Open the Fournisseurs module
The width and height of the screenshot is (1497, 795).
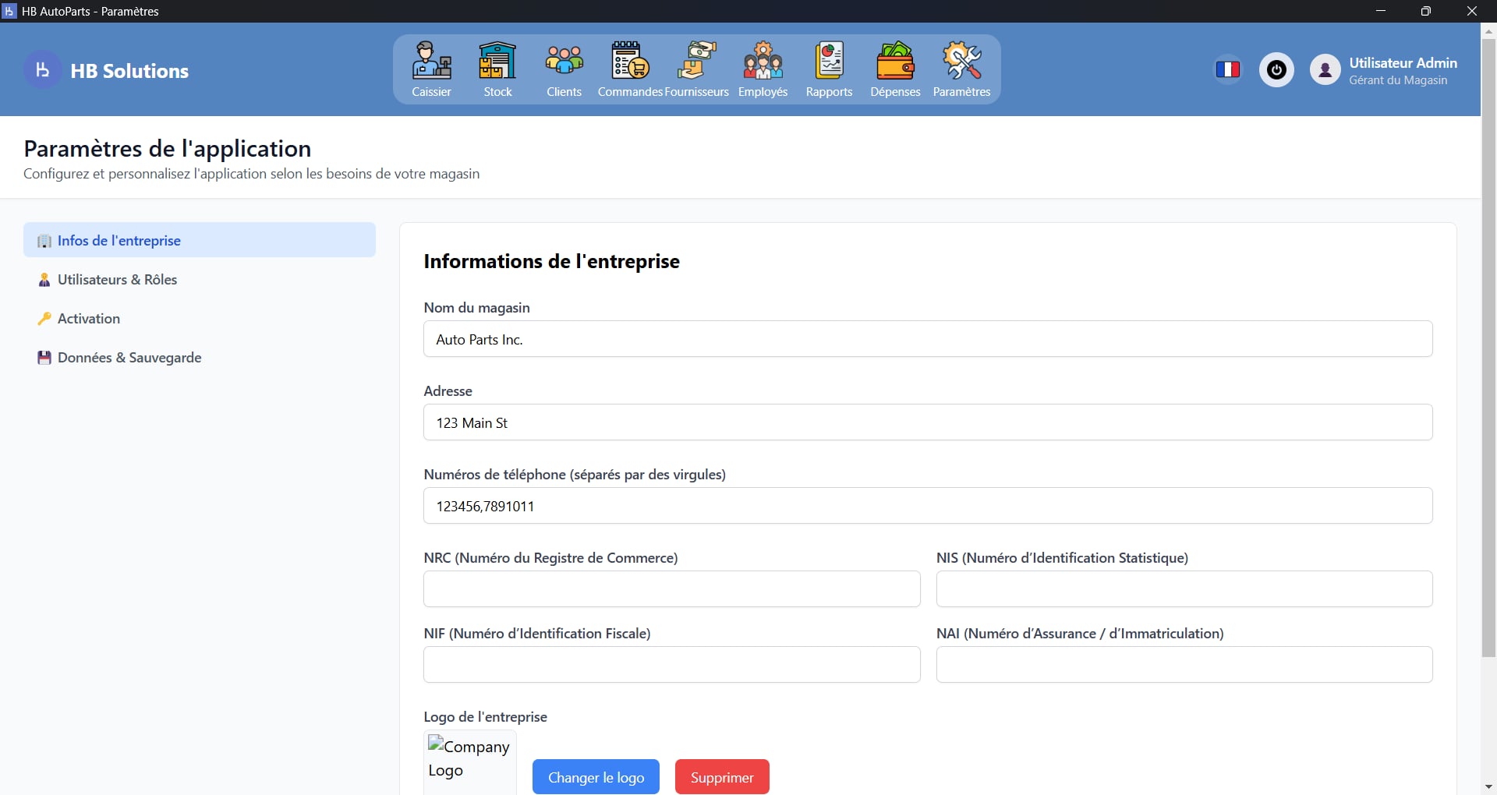pyautogui.click(x=697, y=69)
